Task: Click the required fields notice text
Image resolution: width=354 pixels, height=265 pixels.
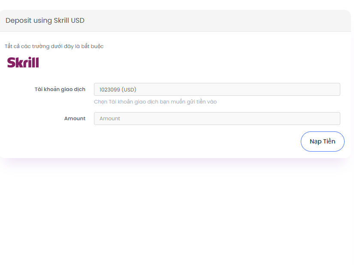Action: pos(54,46)
